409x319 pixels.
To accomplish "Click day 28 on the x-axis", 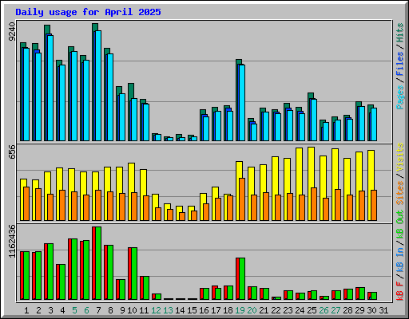I will [x=347, y=310].
